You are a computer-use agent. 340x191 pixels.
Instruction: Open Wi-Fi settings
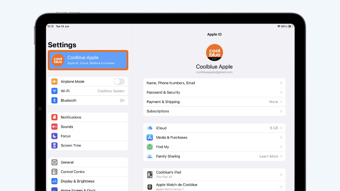[88, 91]
